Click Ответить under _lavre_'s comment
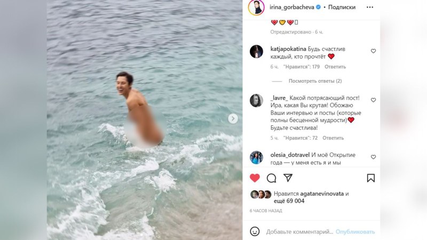The image size is (427, 240). [333, 138]
